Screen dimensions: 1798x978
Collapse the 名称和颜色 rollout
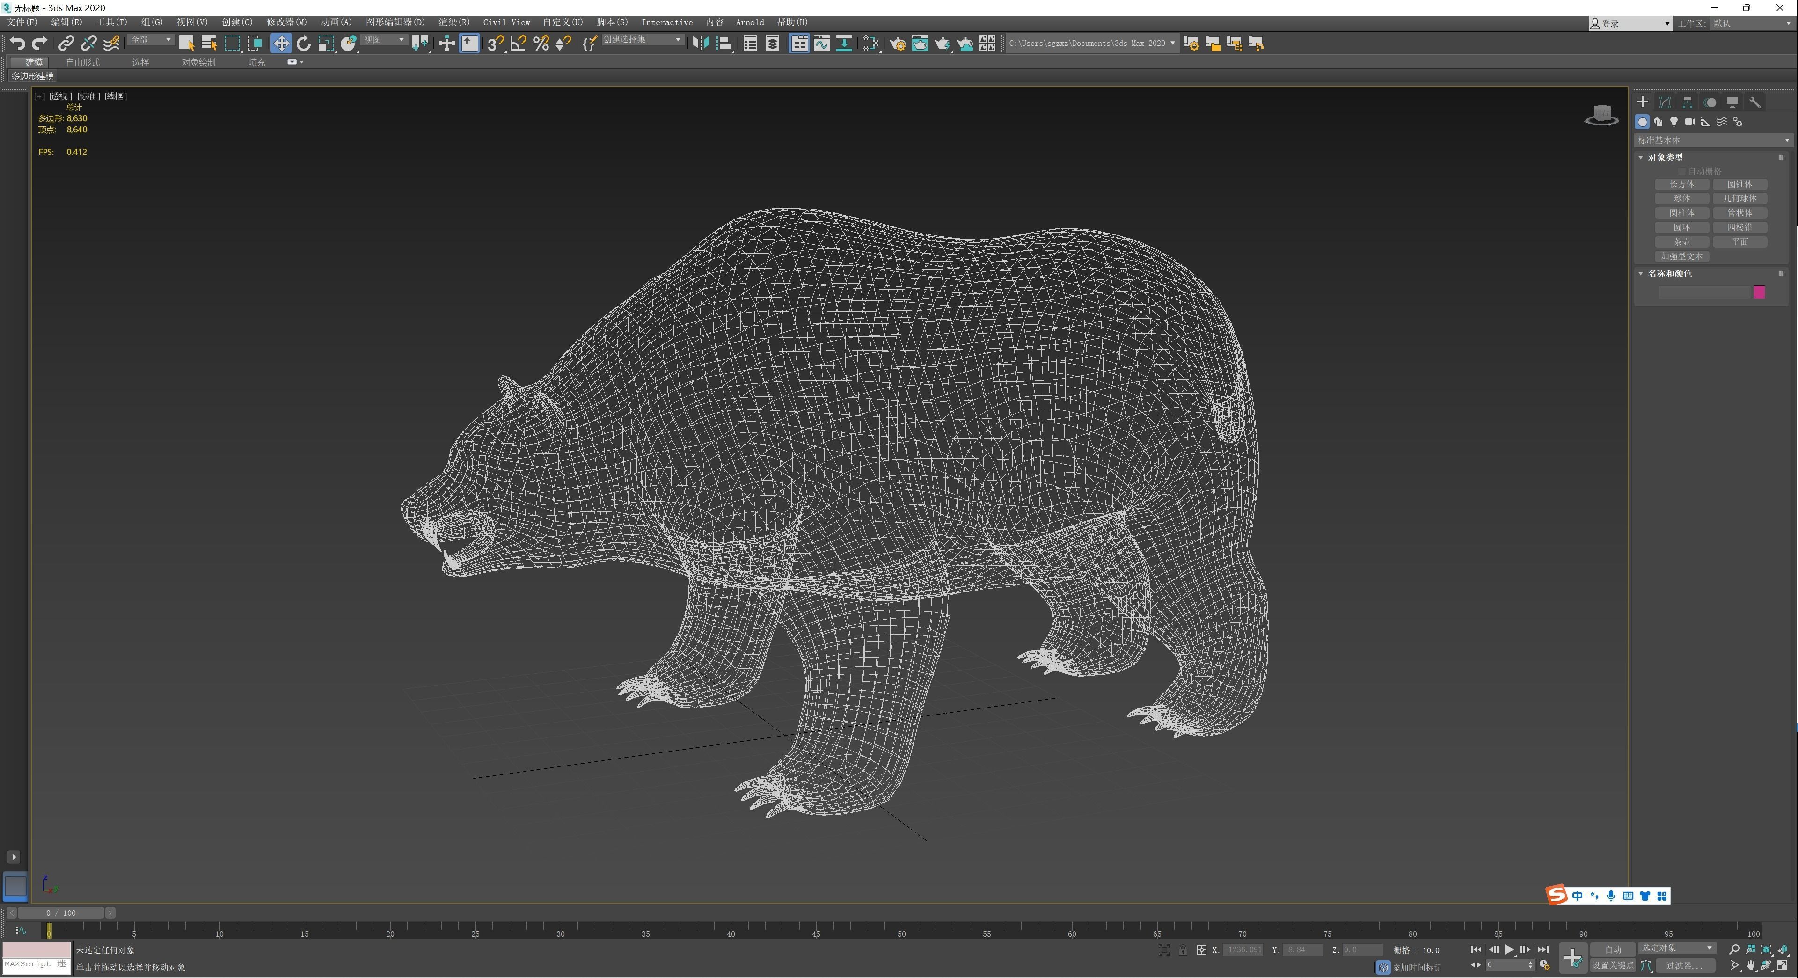click(x=1670, y=274)
